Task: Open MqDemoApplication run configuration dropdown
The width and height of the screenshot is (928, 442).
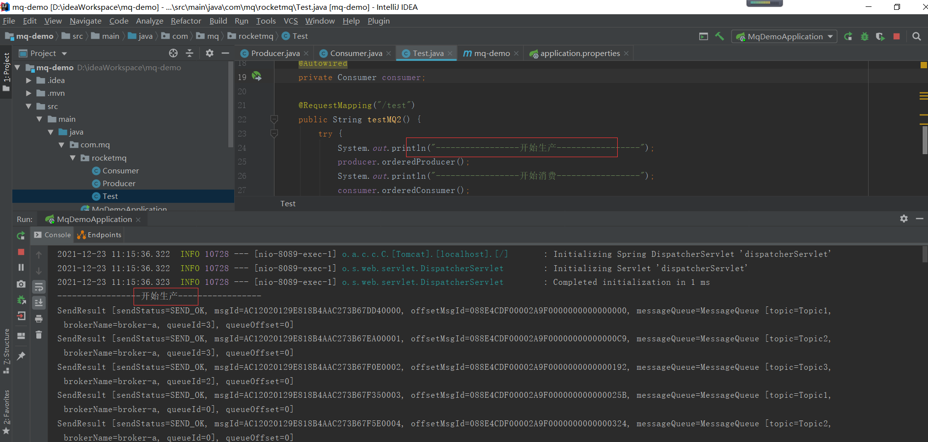Action: point(784,36)
